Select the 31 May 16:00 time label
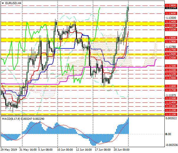The width and height of the screenshot is (178, 153). [28, 149]
